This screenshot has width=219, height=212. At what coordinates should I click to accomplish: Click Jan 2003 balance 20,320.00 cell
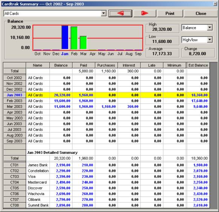[61, 95]
